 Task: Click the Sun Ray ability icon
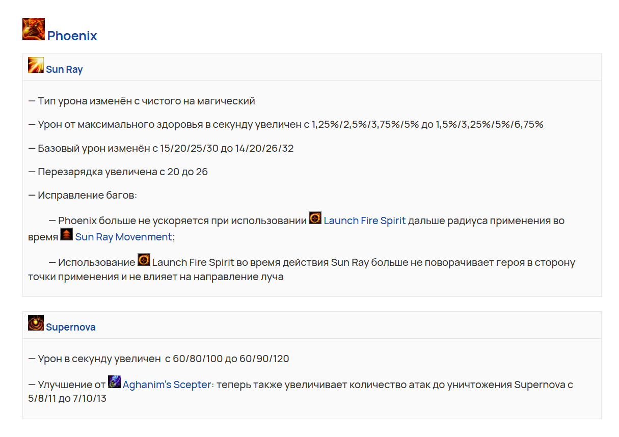tap(36, 65)
